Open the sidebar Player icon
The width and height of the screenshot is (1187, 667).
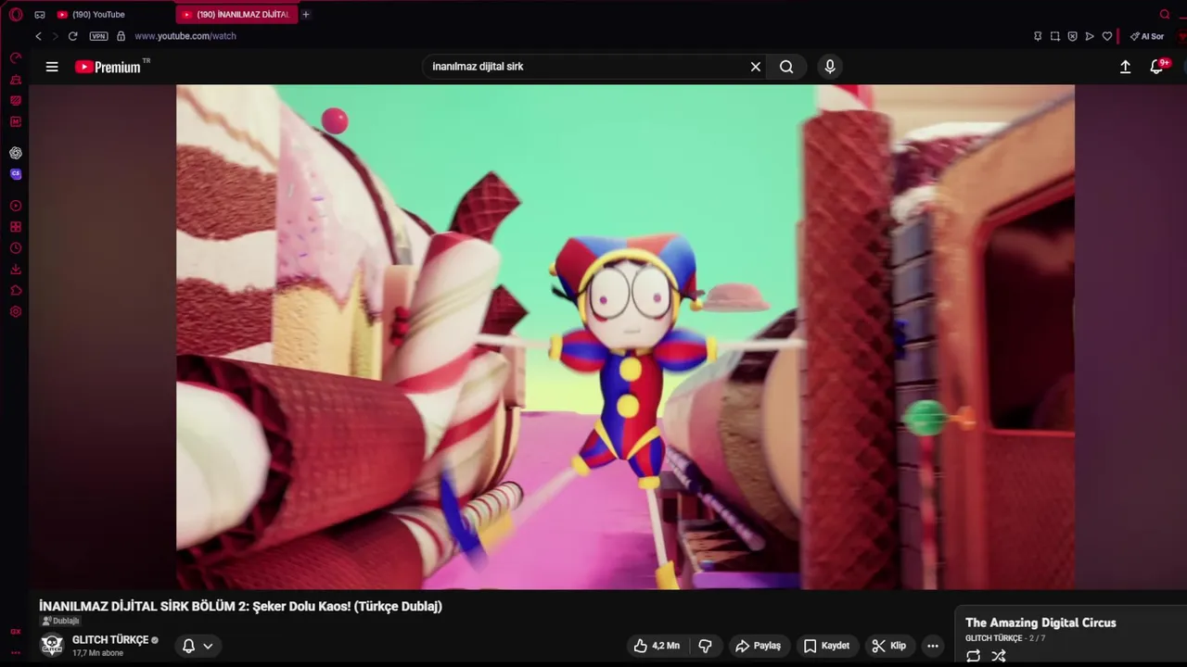(x=16, y=206)
